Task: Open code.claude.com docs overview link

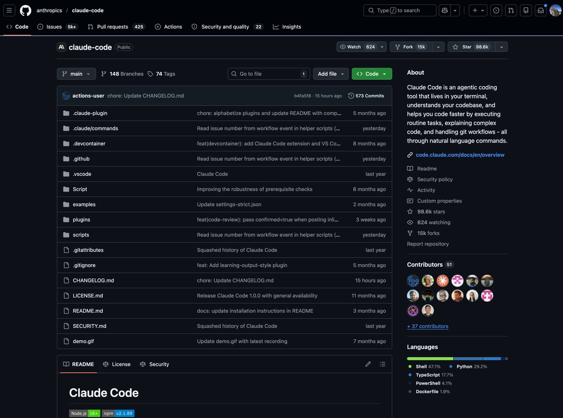Action: click(460, 155)
